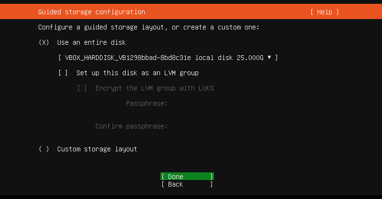Open the Help menu in header
382x199 pixels.
click(x=324, y=12)
